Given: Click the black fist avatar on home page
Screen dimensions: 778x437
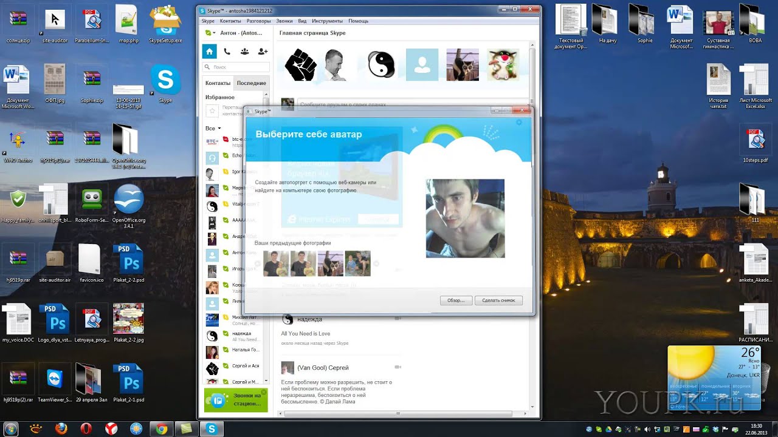Looking at the screenshot, I should pyautogui.click(x=300, y=65).
